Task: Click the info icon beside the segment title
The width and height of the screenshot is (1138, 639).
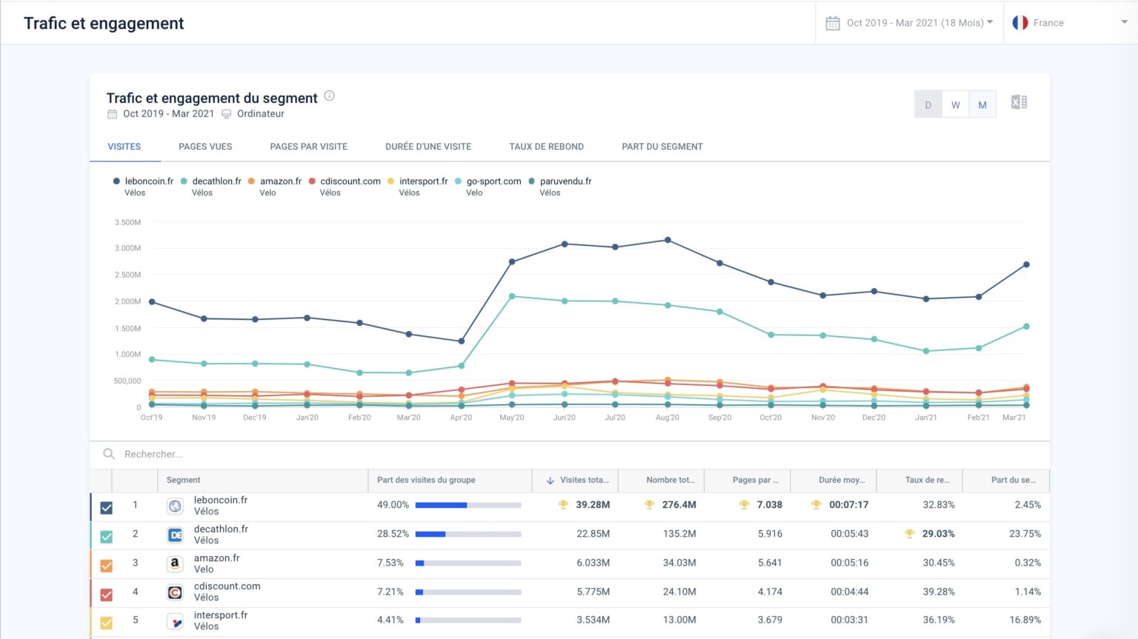Action: click(330, 96)
